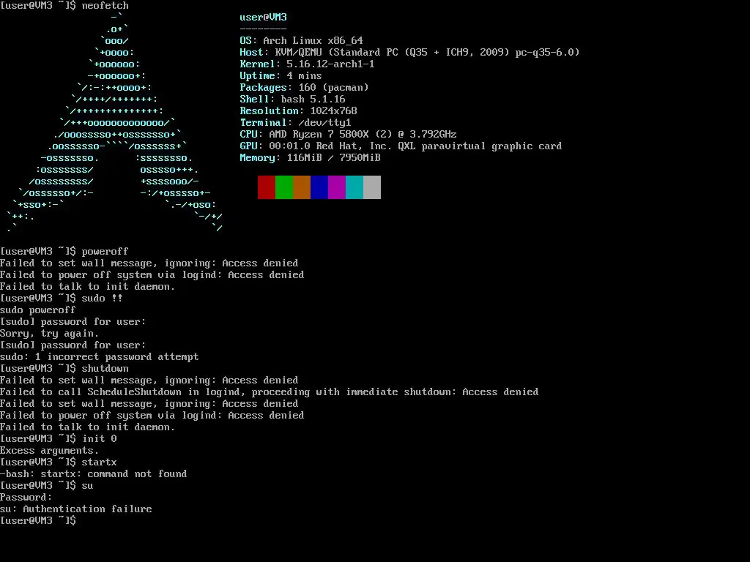Click the 'Shell: bash 5.1.16' line
Screen dimensions: 750x562
point(292,99)
